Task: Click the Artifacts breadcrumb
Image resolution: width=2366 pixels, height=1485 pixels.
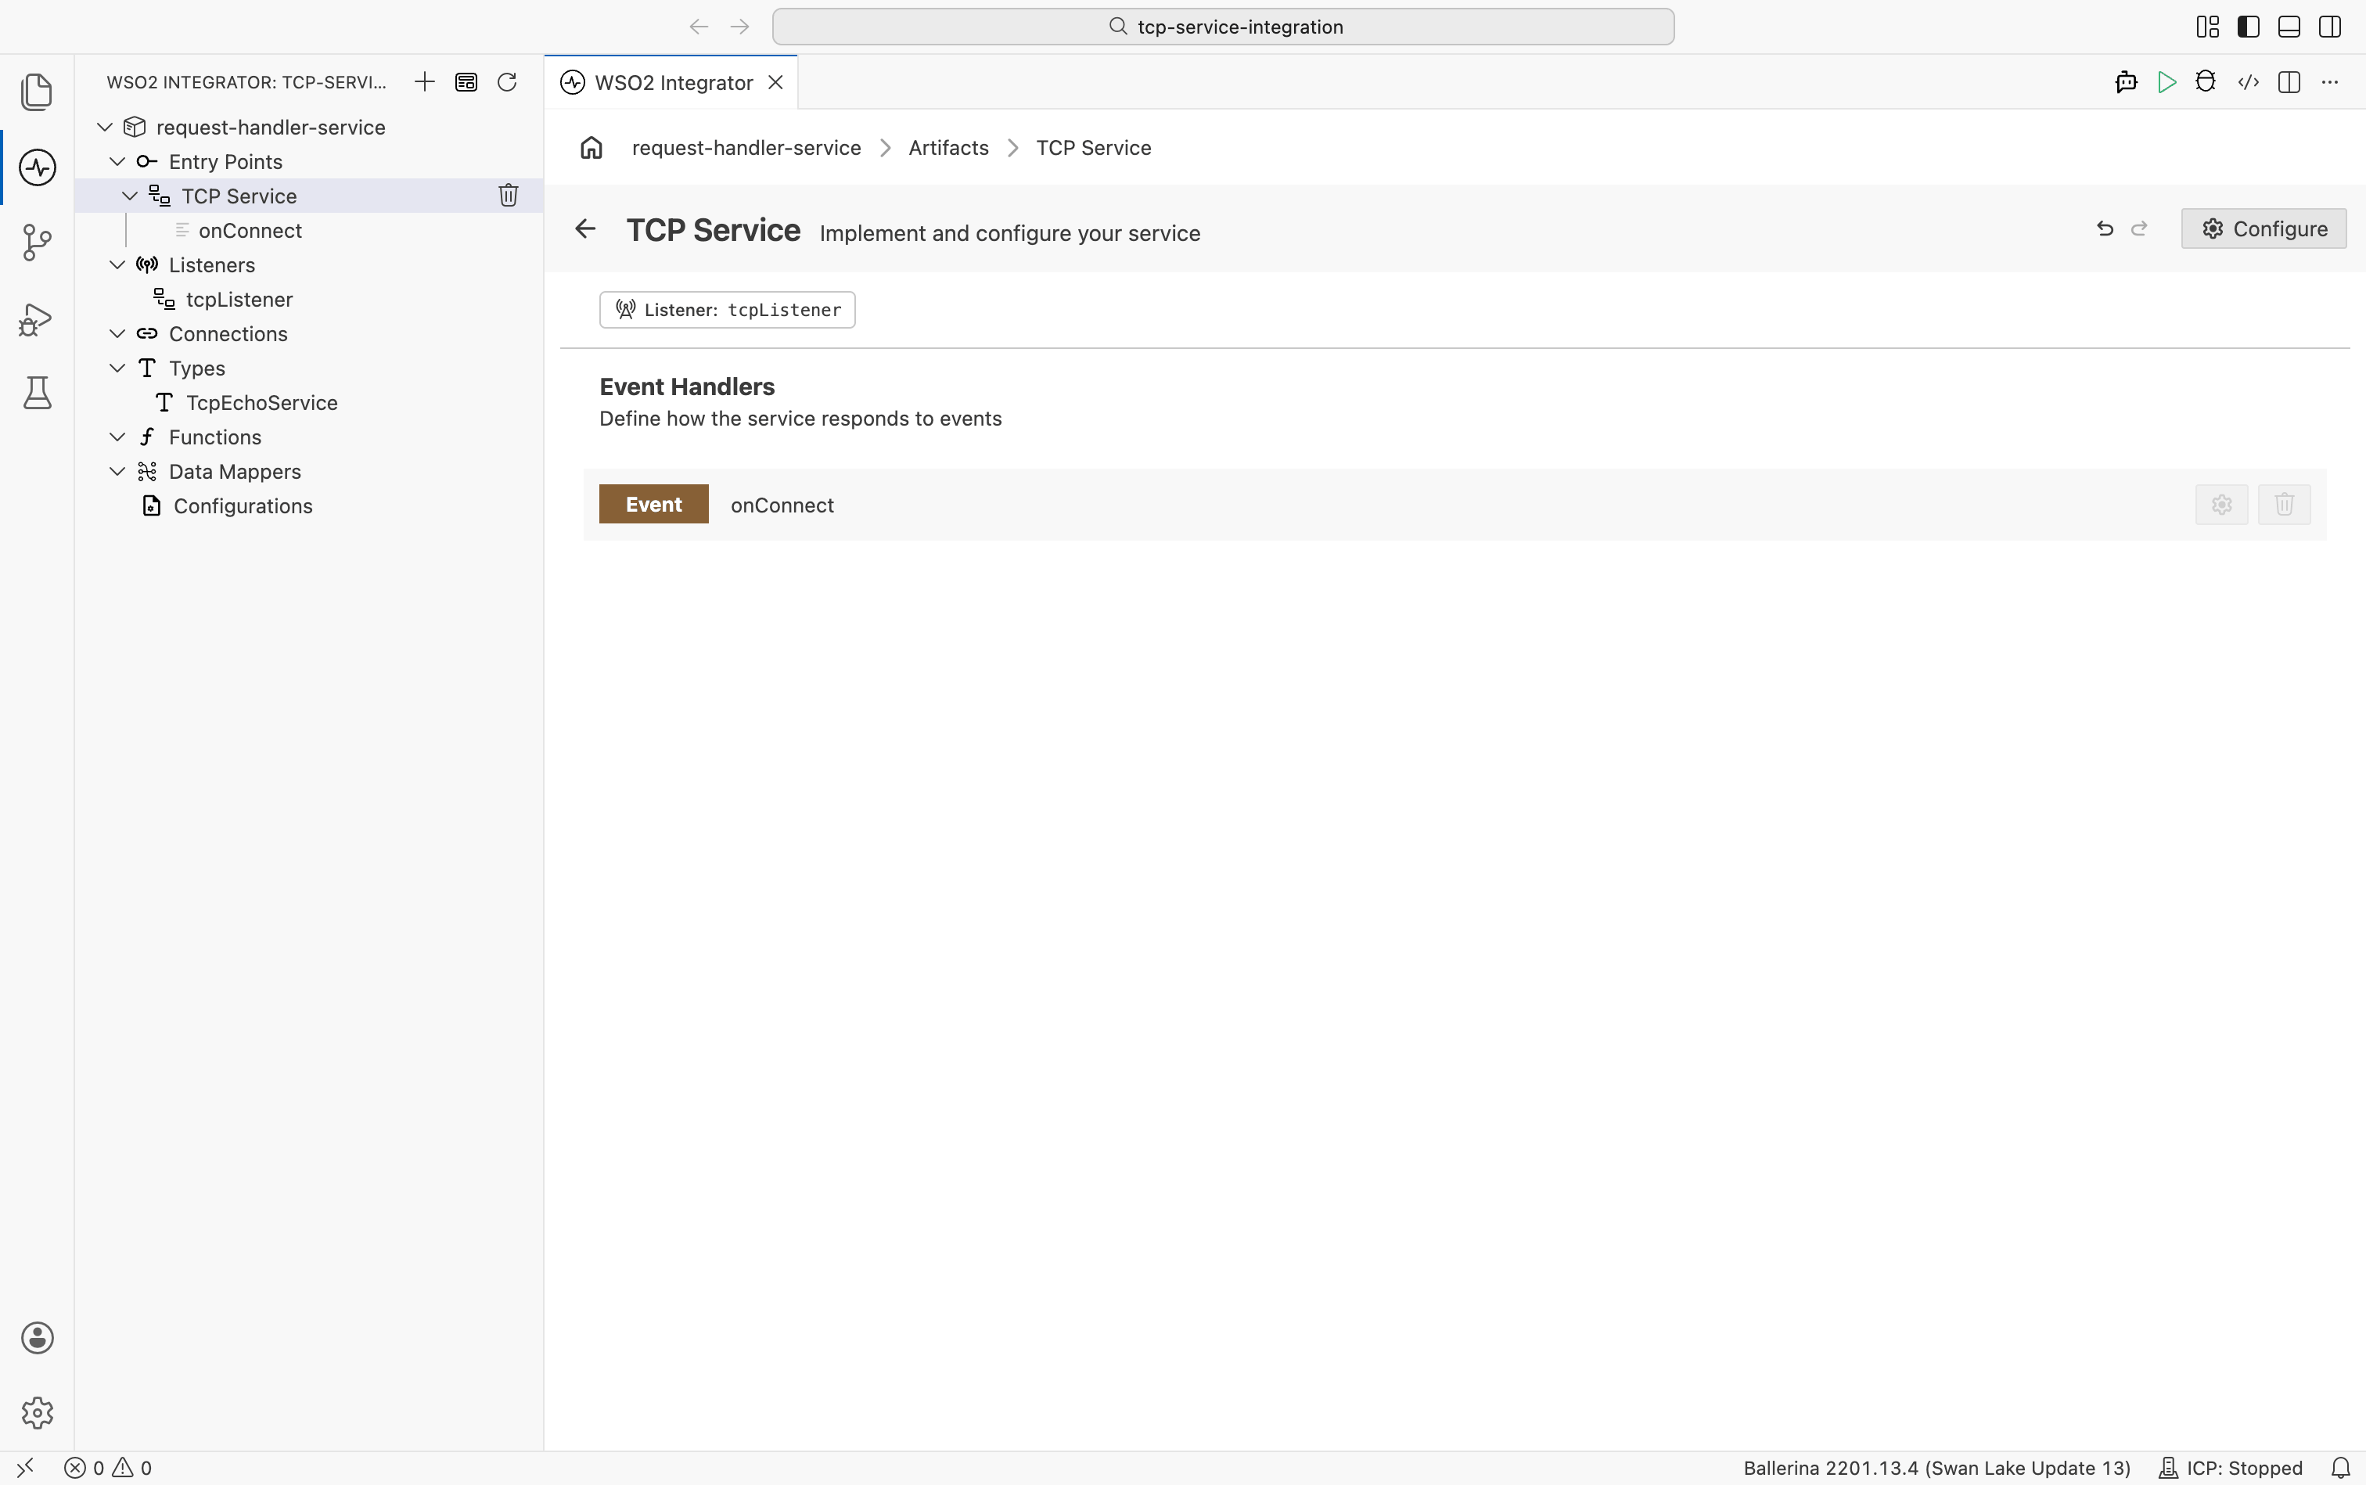Action: pyautogui.click(x=949, y=147)
